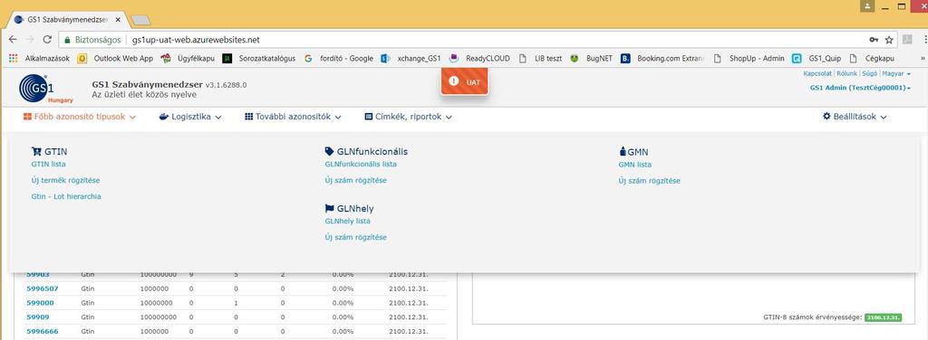The width and height of the screenshot is (928, 340).
Task: Click the green secure lock icon
Action: (x=67, y=40)
